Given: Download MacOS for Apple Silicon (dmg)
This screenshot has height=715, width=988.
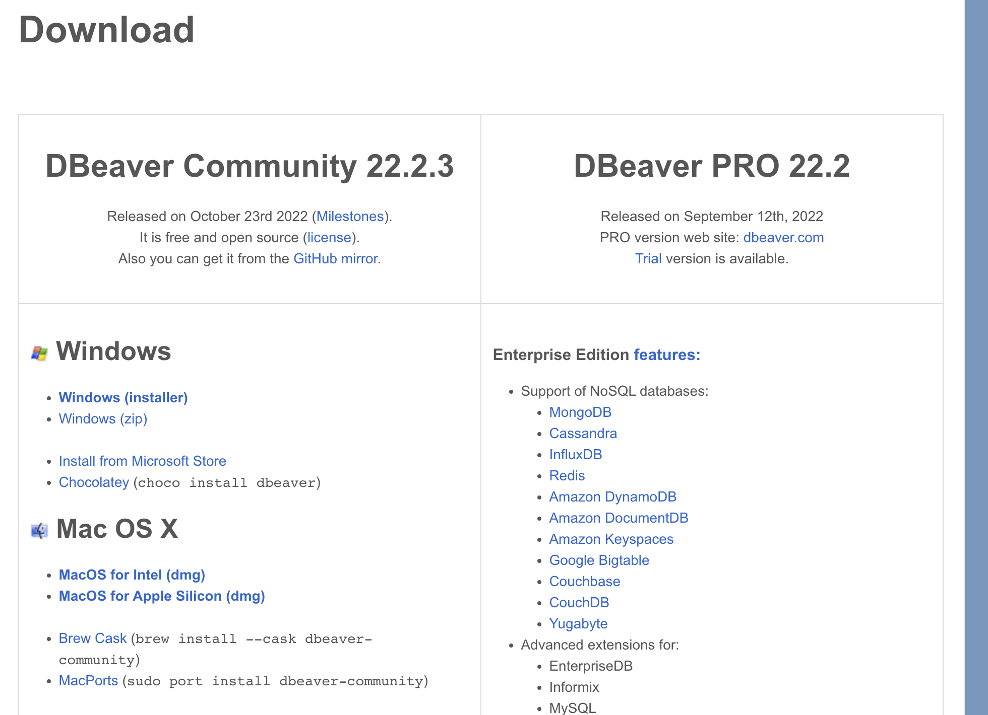Looking at the screenshot, I should pyautogui.click(x=162, y=596).
